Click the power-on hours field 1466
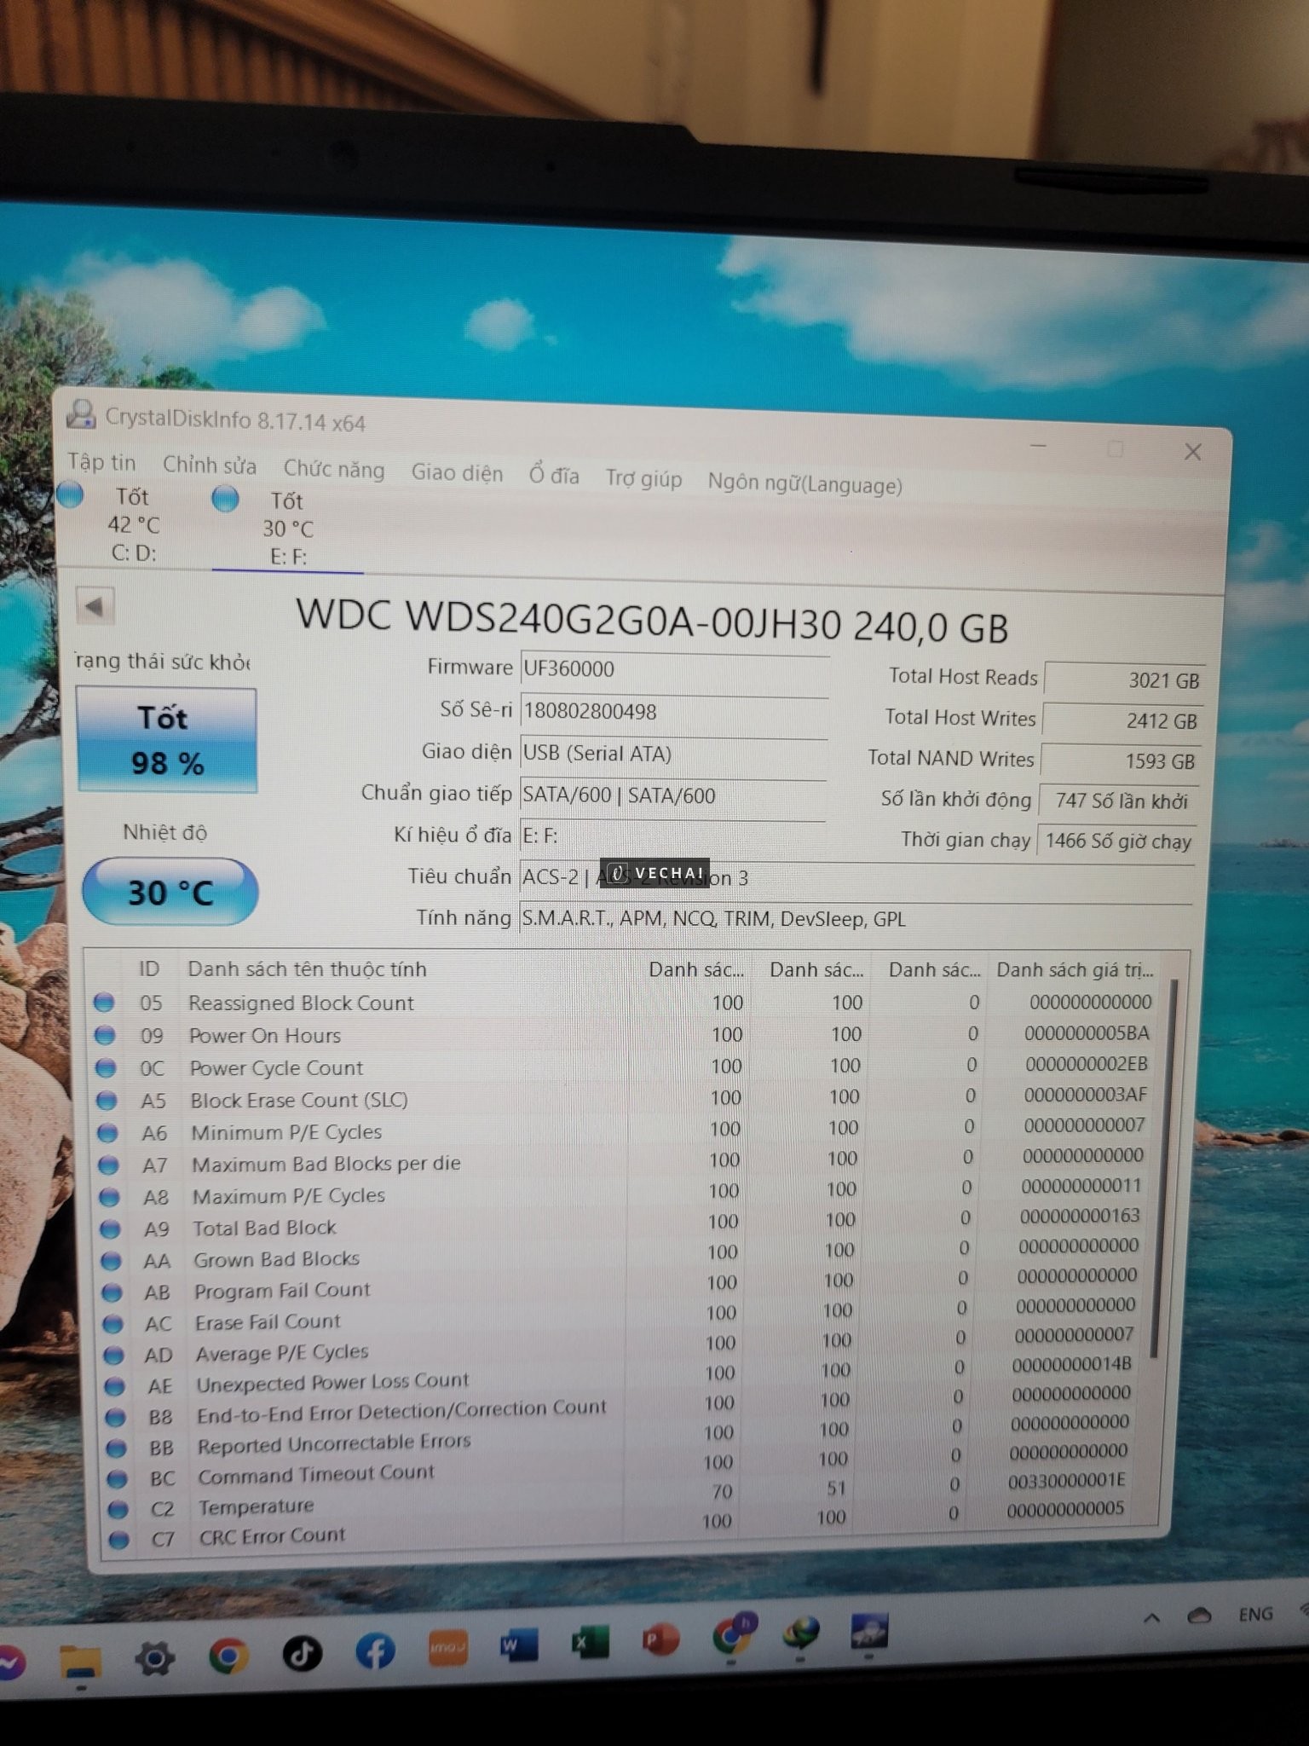Image resolution: width=1309 pixels, height=1746 pixels. point(1117,841)
